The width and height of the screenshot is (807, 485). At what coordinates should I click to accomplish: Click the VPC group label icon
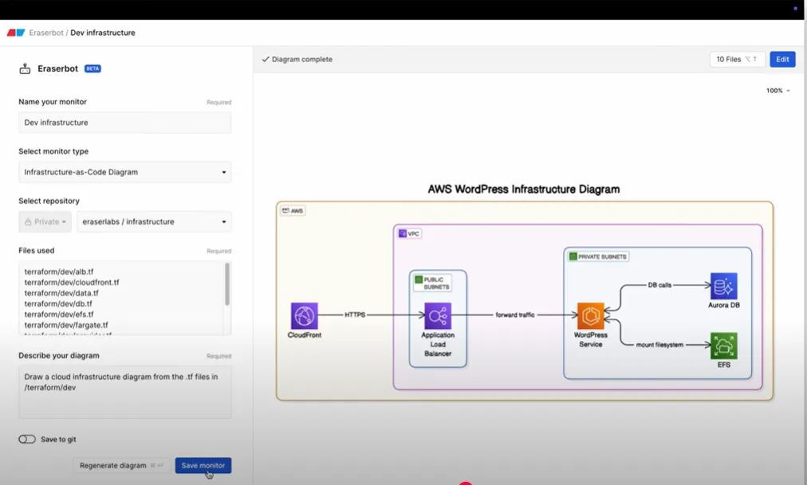click(x=403, y=233)
